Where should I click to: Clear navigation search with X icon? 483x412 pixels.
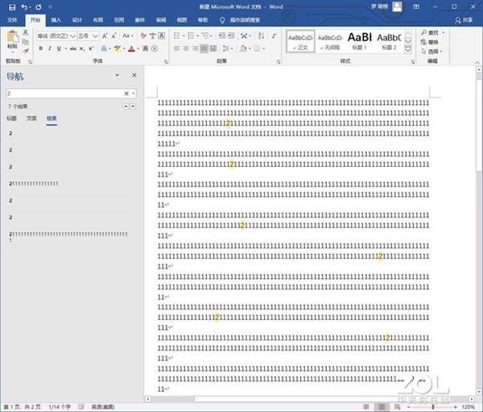[126, 94]
